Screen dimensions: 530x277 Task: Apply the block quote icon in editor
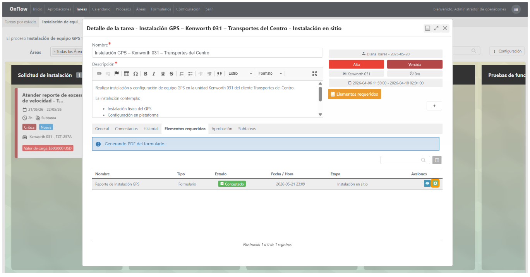[220, 74]
